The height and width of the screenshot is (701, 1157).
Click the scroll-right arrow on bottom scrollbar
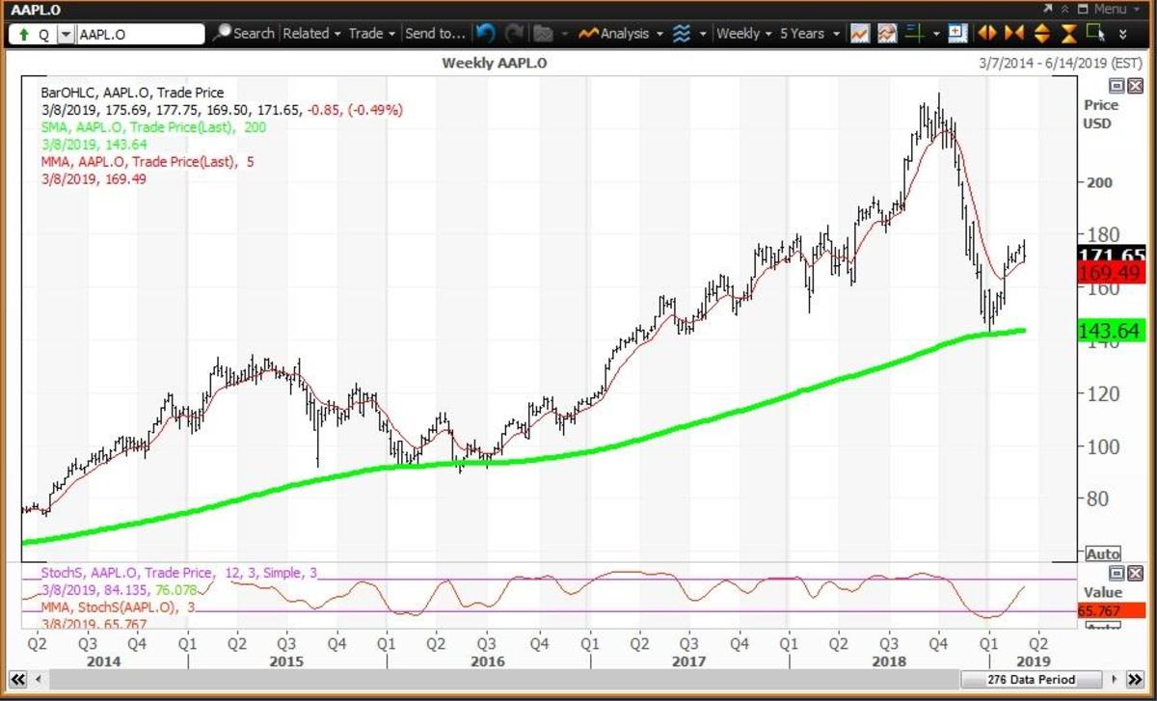(1114, 680)
